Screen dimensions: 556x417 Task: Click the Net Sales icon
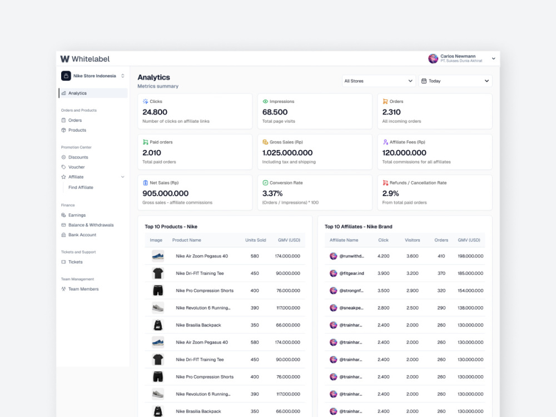click(x=145, y=183)
